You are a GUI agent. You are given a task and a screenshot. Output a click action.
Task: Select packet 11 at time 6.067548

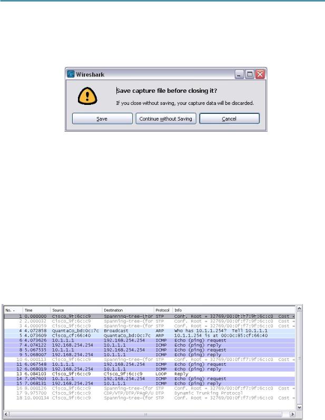pos(150,364)
